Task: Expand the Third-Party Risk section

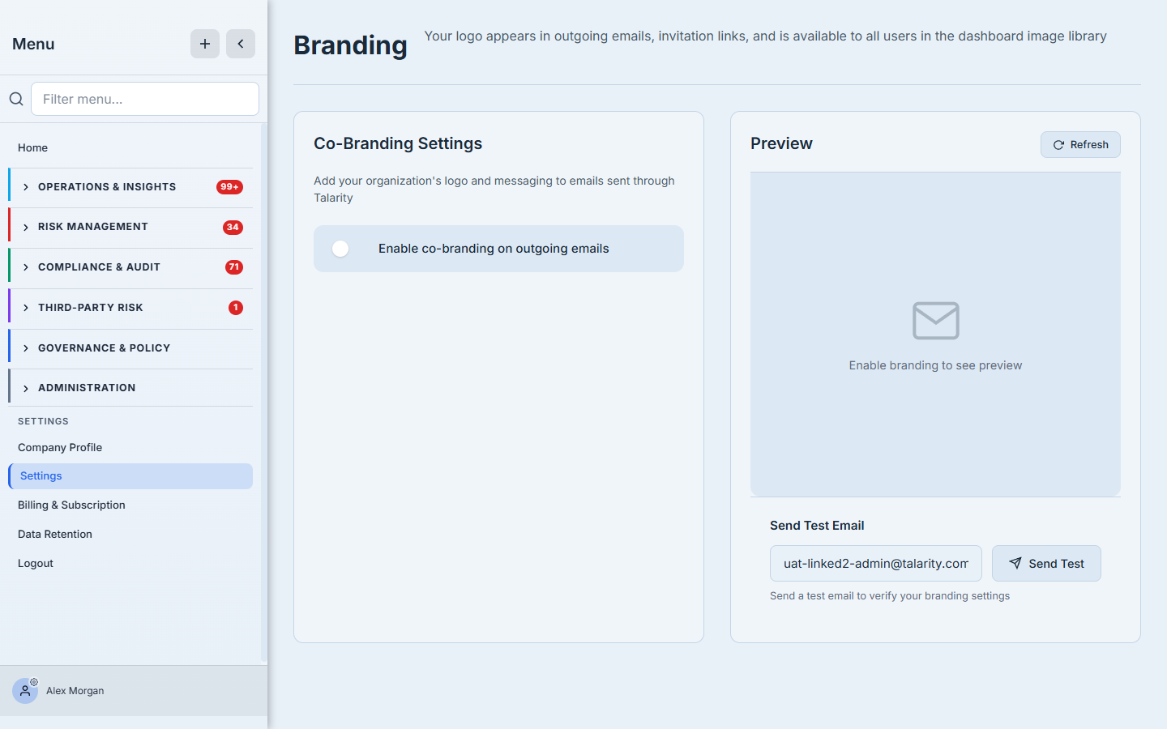Action: coord(131,308)
